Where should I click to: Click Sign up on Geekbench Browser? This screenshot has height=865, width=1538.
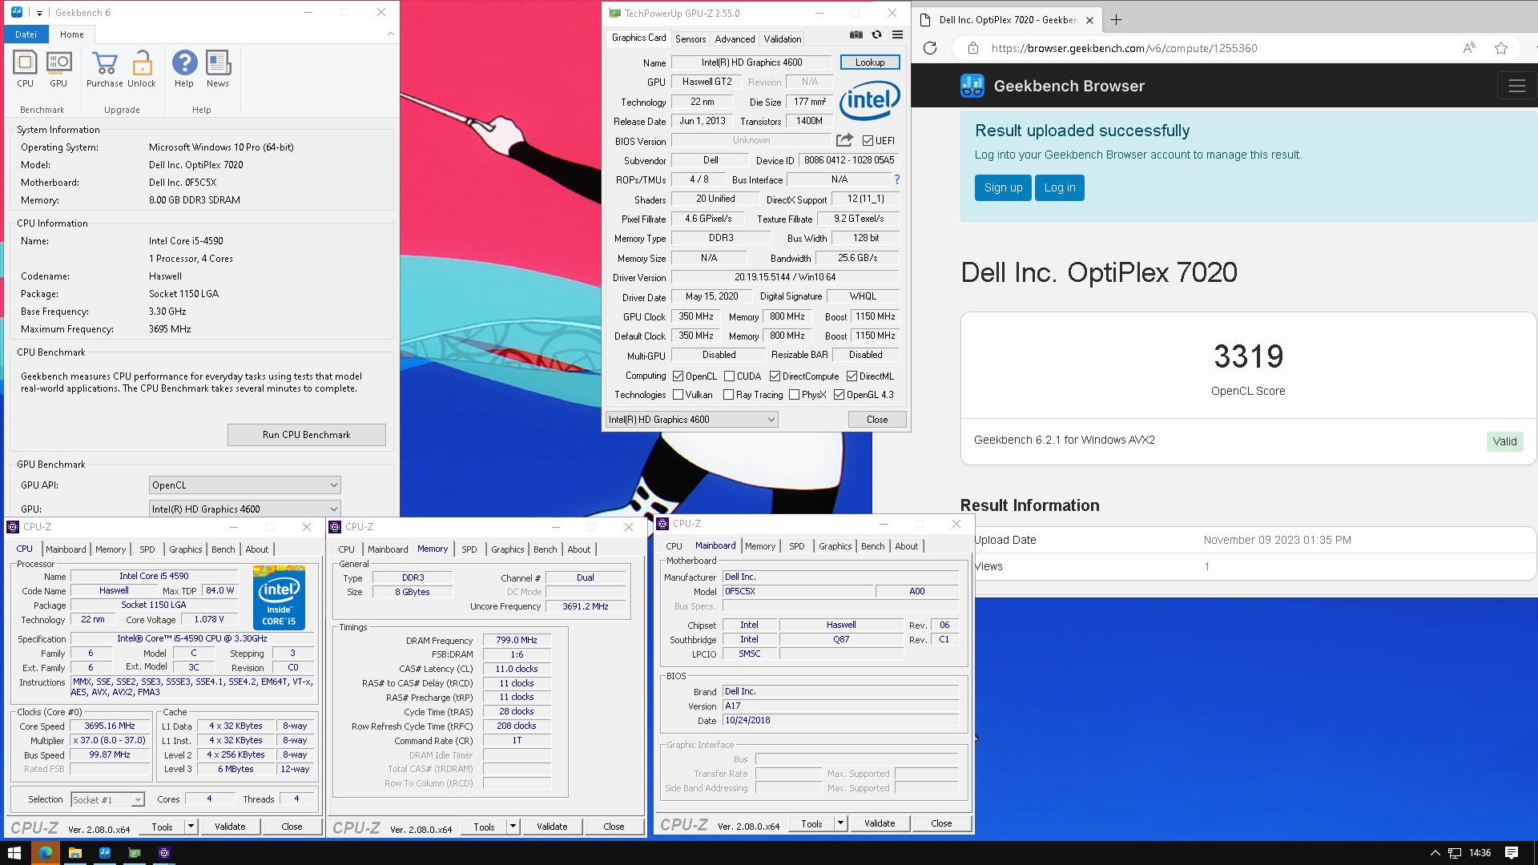click(x=1003, y=187)
